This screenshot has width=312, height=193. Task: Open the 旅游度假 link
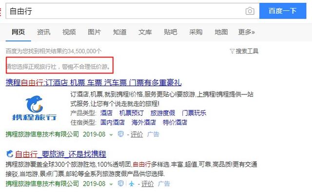pos(162,113)
